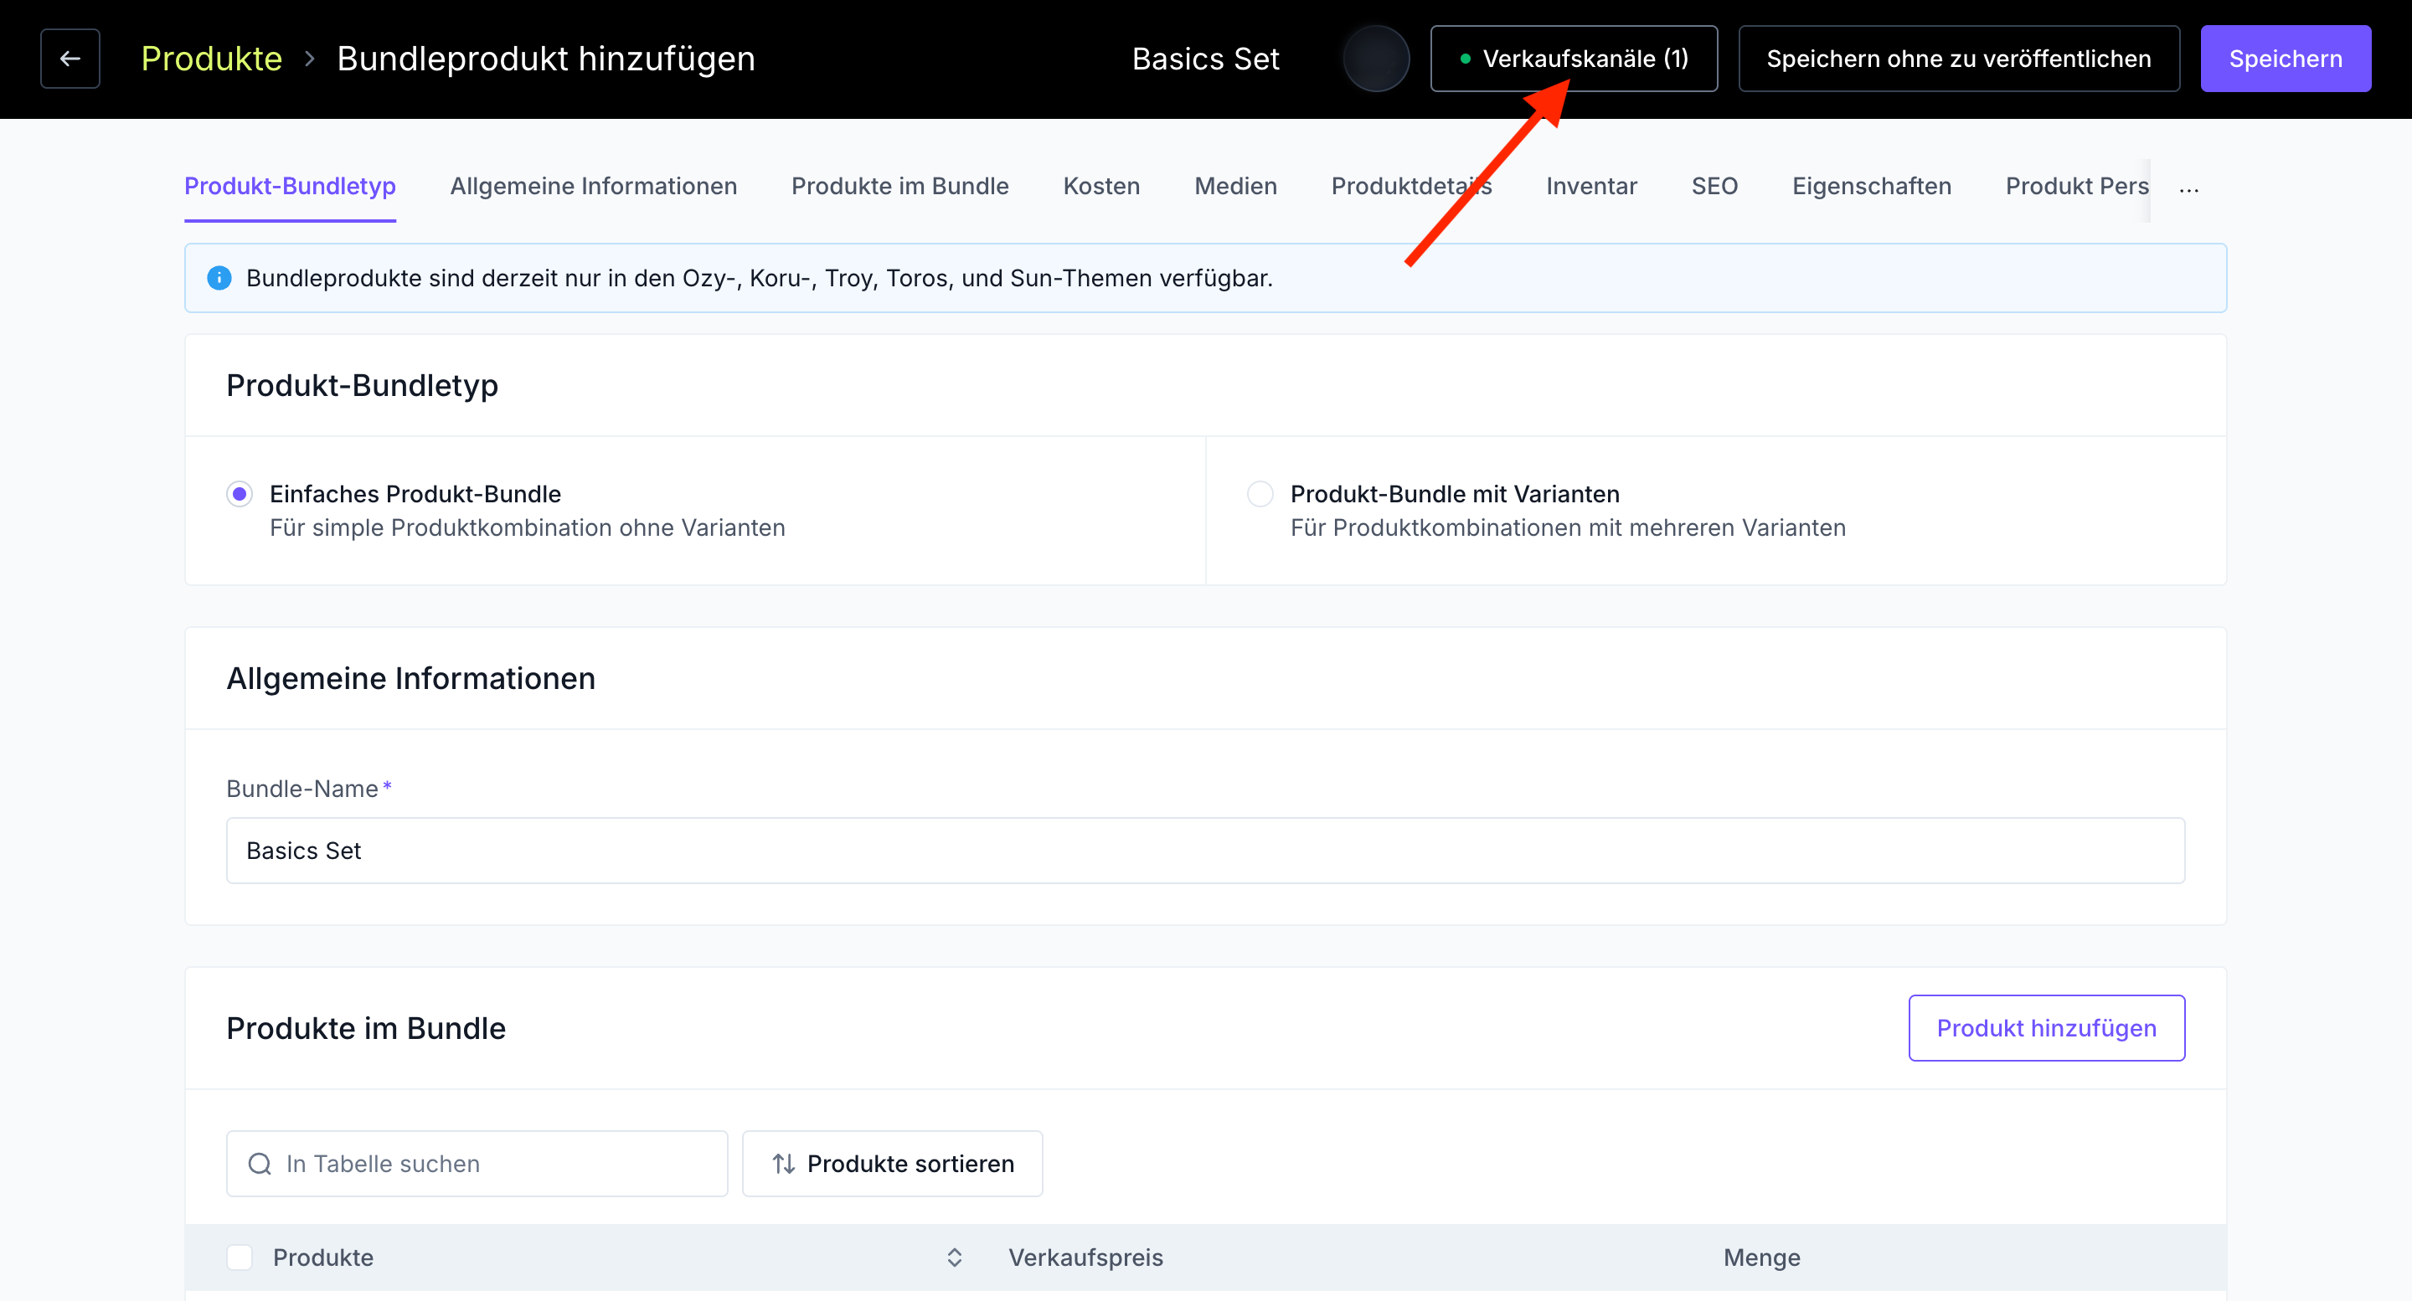Click Für Produktkombinationen mit mehreren Varianten text
The height and width of the screenshot is (1301, 2412).
tap(1568, 528)
